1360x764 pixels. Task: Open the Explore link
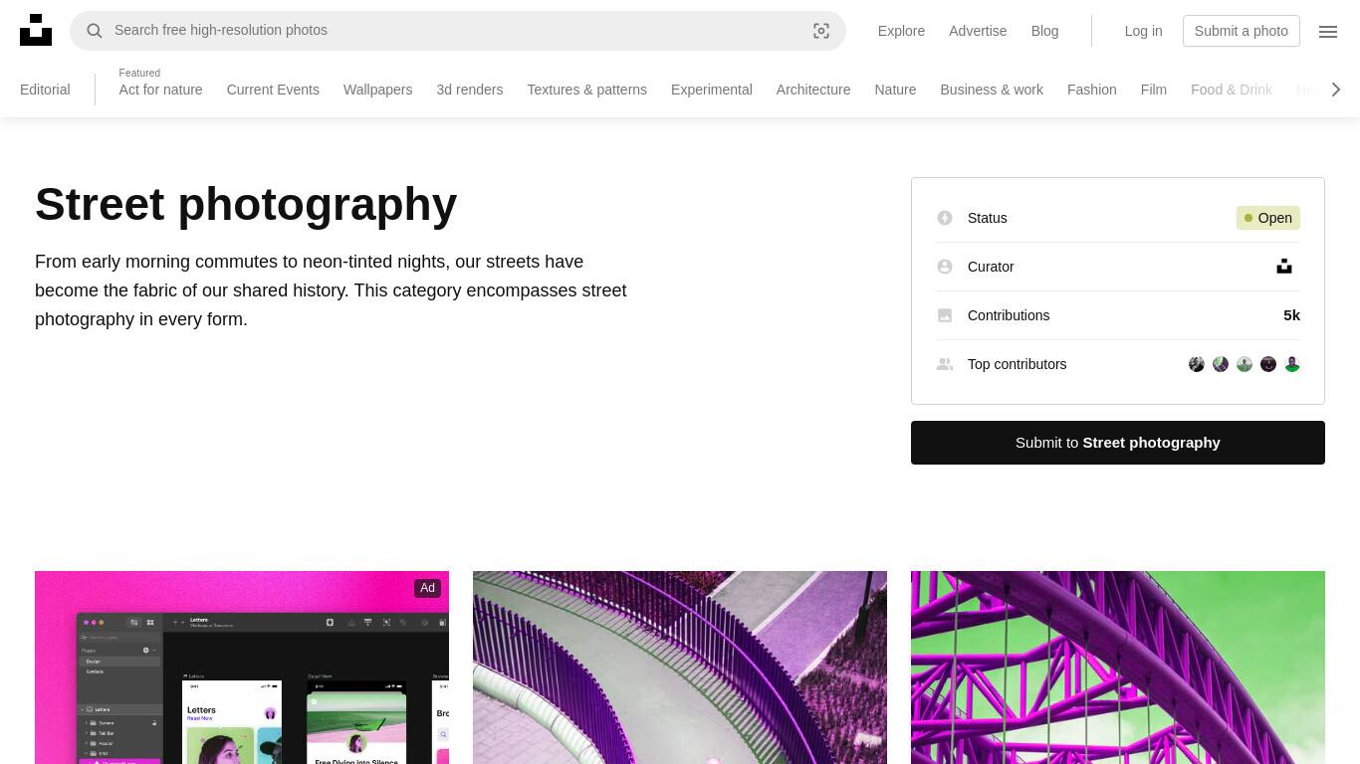point(901,31)
